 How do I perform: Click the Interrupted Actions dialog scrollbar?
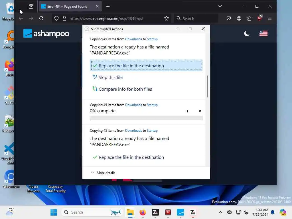(x=208, y=86)
